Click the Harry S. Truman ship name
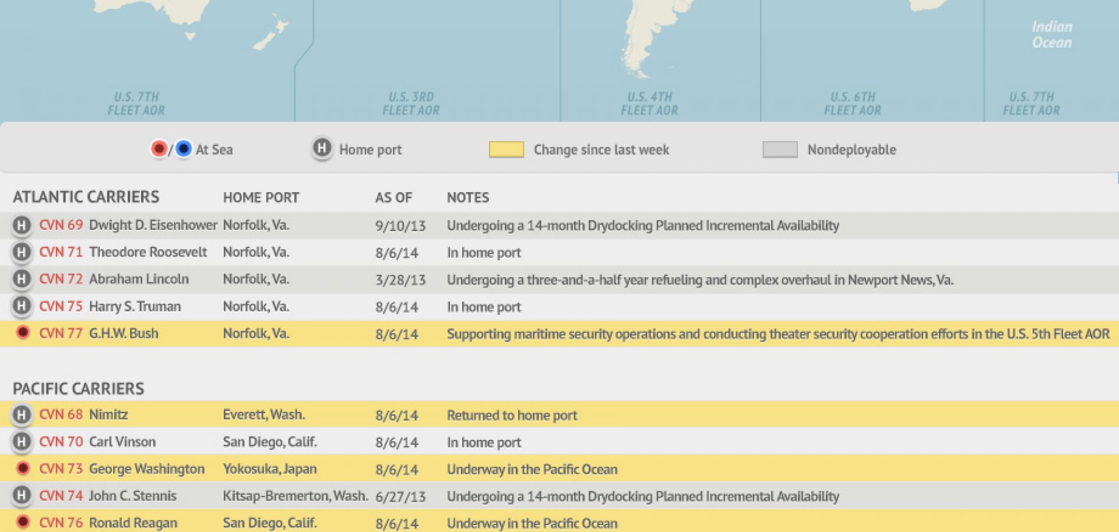 135,306
